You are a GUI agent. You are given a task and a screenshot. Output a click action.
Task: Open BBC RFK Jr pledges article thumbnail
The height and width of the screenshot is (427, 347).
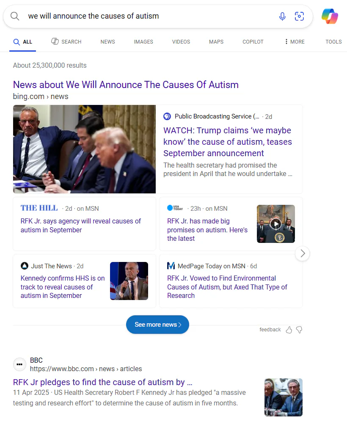283,397
